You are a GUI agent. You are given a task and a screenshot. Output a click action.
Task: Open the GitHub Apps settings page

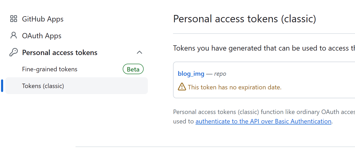[43, 19]
